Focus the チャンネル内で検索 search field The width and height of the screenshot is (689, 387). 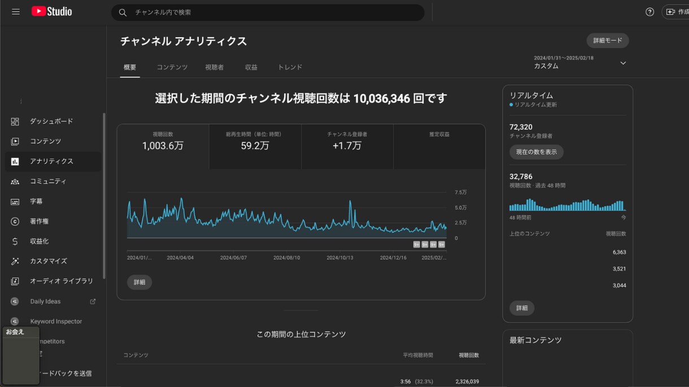[268, 12]
